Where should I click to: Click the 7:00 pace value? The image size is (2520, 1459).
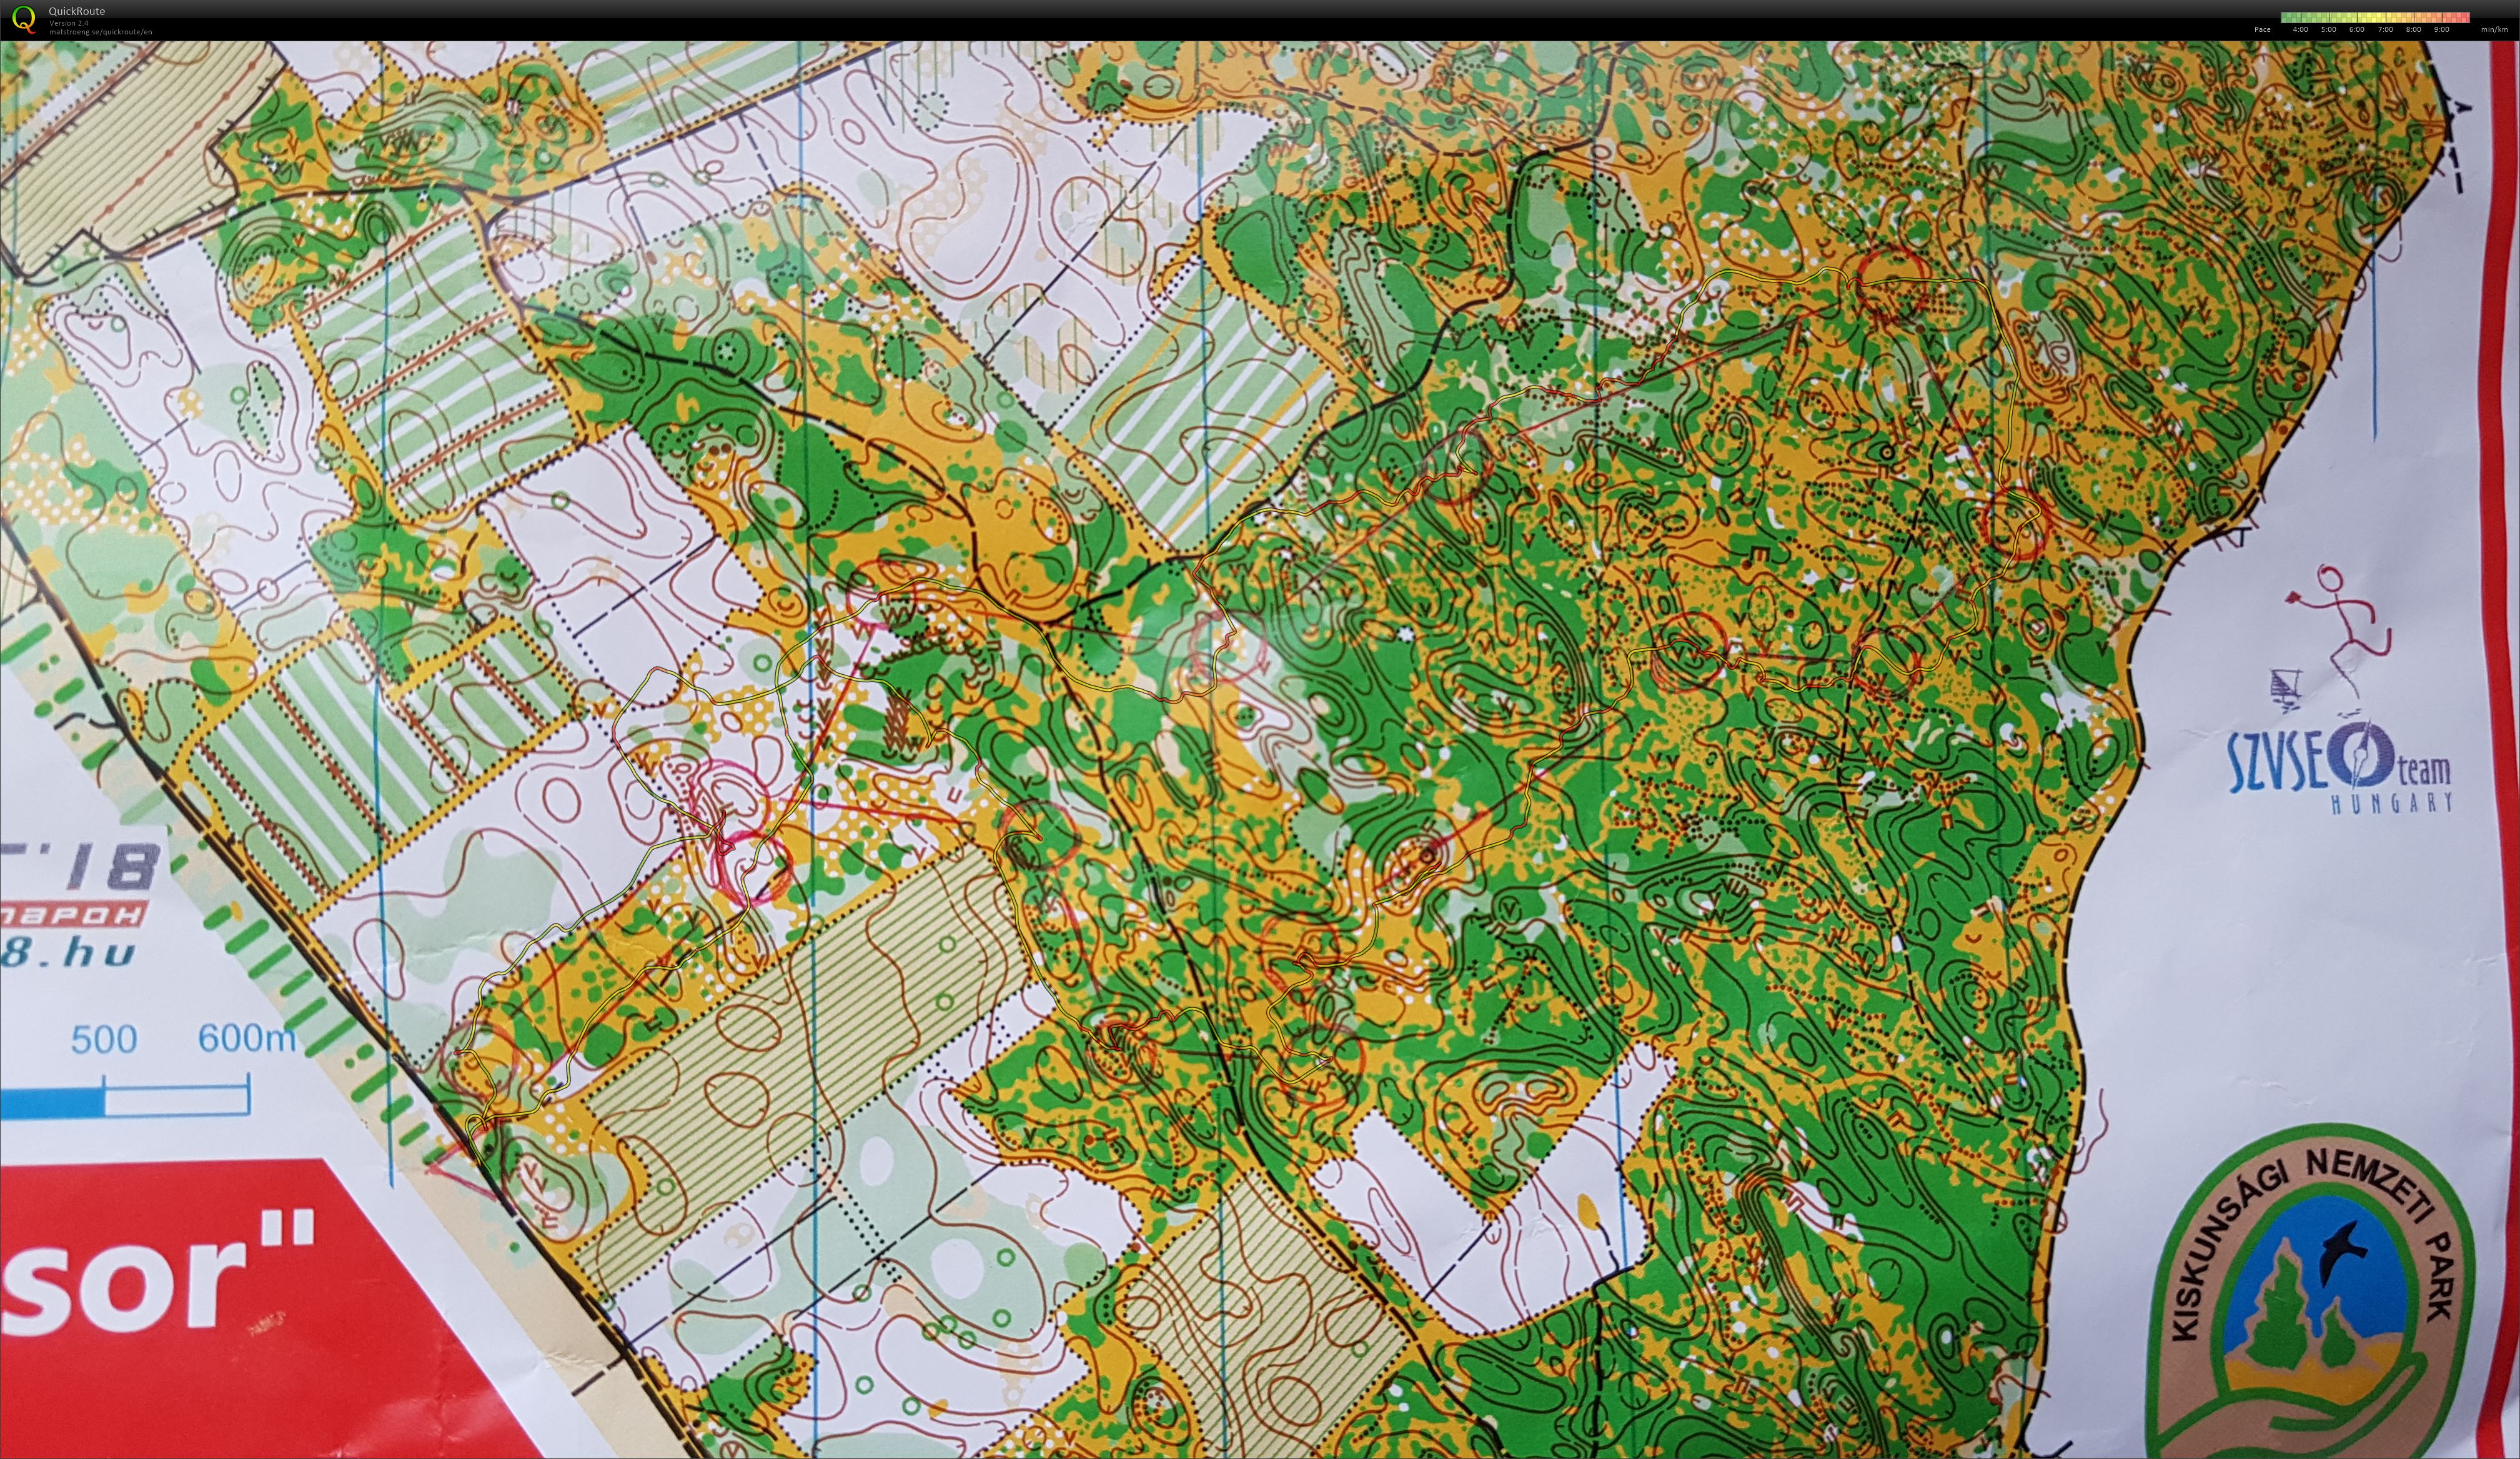(2386, 30)
